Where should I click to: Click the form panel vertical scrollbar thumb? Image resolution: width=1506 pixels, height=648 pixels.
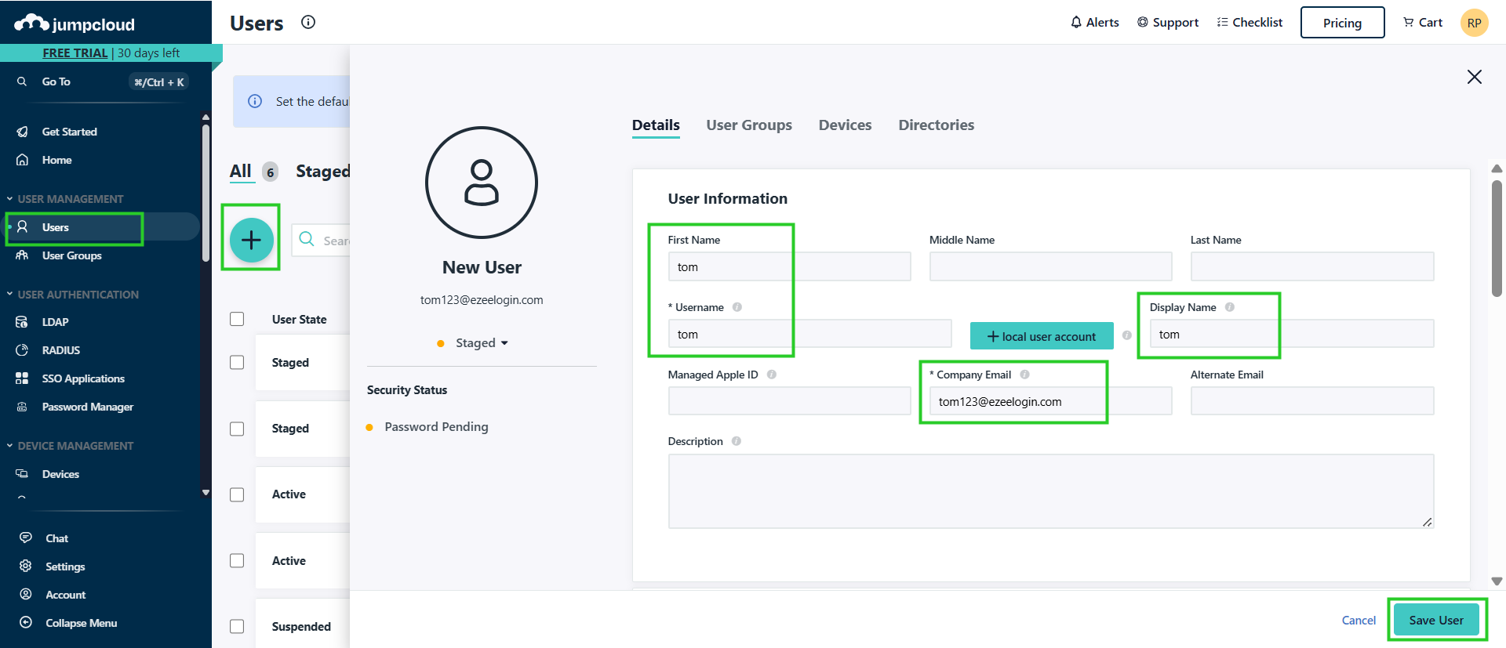1497,238
